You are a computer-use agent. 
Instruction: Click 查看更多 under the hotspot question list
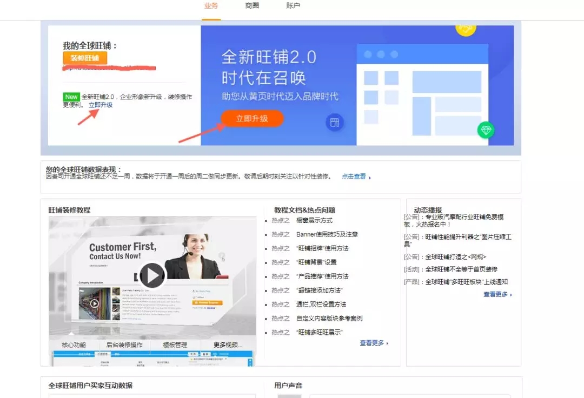tap(373, 342)
